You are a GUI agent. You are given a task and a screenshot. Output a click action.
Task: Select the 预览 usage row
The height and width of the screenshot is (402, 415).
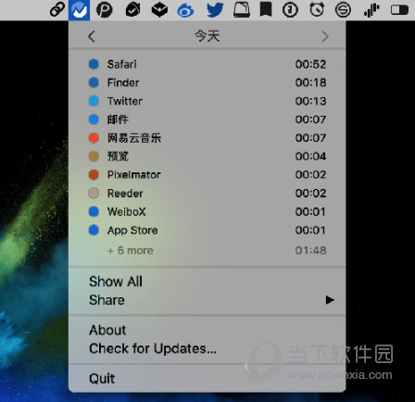(x=207, y=157)
